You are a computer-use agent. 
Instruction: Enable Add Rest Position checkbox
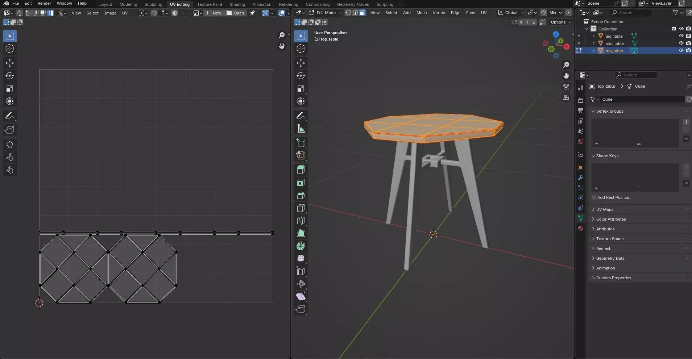tap(594, 197)
